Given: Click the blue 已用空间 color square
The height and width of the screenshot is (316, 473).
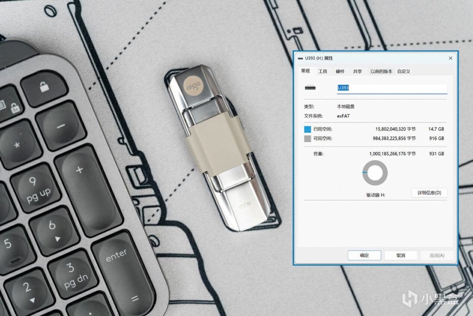Looking at the screenshot, I should pyautogui.click(x=308, y=129).
